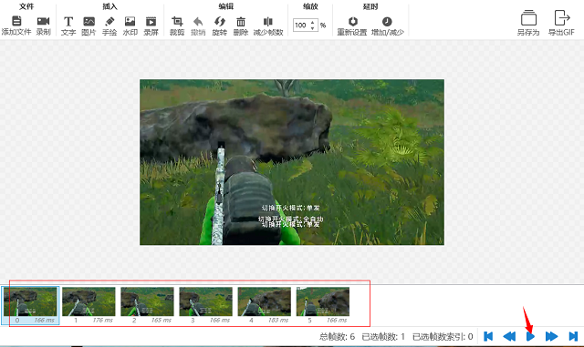Viewport: 584px width, 347px height.
Task: Select frame 4 thumbnail
Action: pyautogui.click(x=264, y=301)
